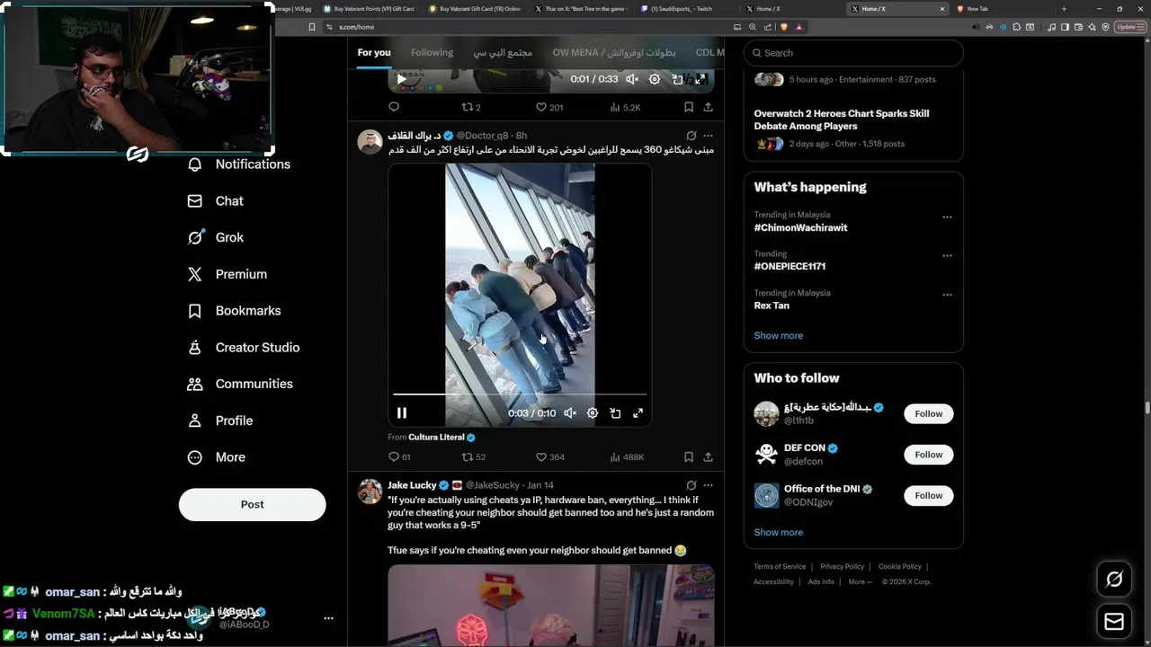1151x647 pixels.
Task: Open the floating messages envelope button
Action: coord(1114,621)
